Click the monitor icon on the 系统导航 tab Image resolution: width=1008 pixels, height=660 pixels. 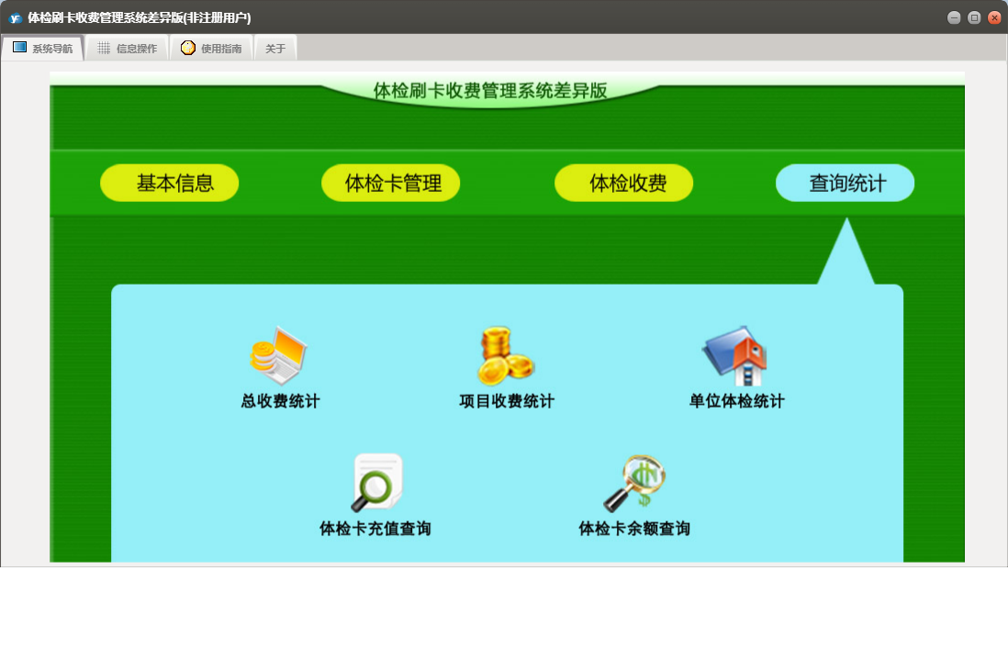click(20, 48)
